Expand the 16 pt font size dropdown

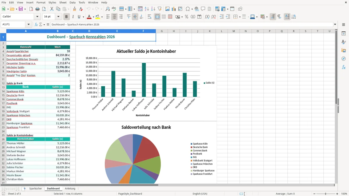pyautogui.click(x=58, y=17)
